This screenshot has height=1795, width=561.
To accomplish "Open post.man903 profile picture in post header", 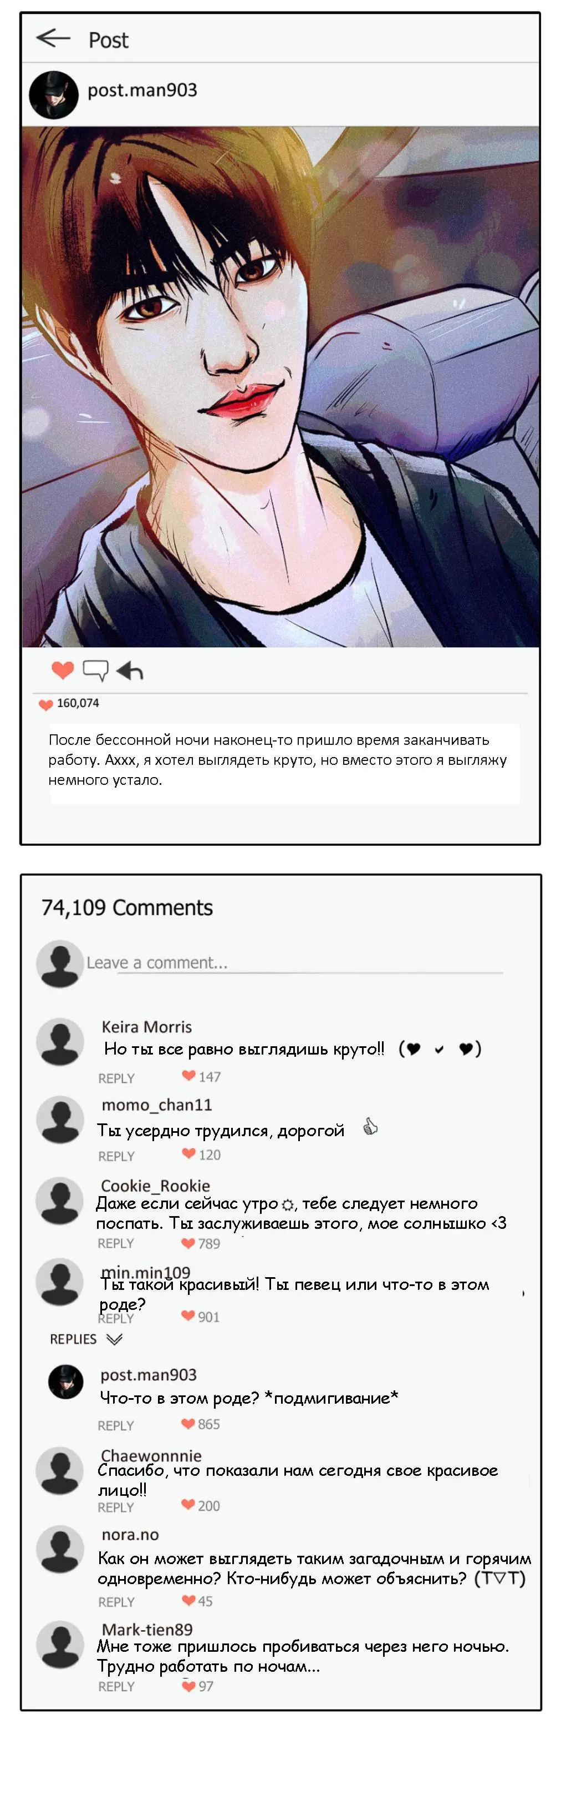I will [54, 95].
